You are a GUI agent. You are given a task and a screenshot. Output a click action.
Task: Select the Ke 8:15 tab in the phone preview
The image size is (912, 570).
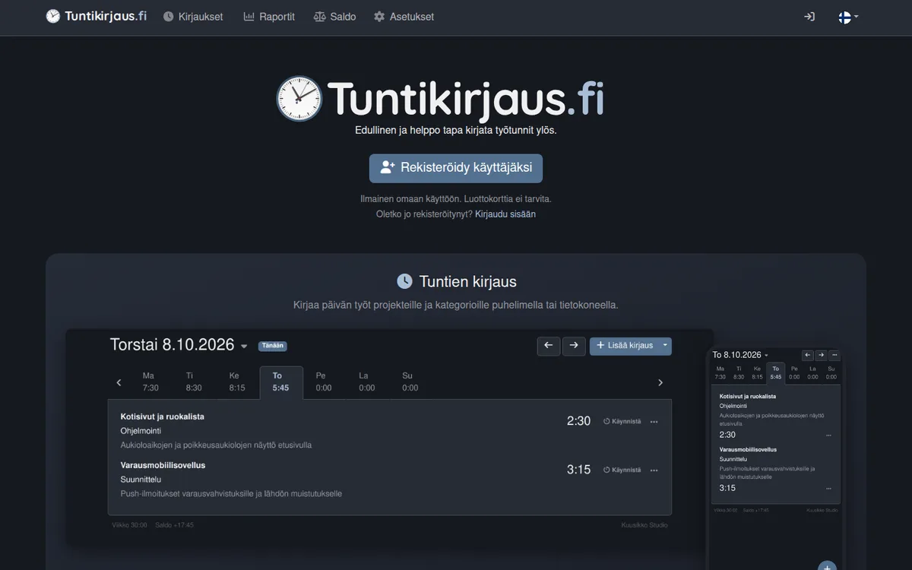(757, 372)
